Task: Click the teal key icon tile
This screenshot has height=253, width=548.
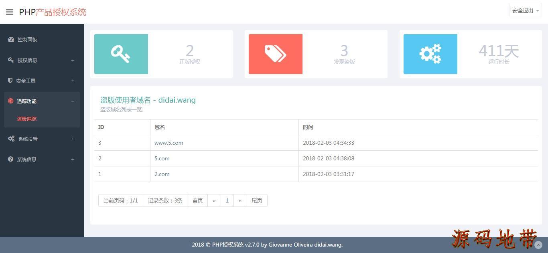Action: point(121,54)
